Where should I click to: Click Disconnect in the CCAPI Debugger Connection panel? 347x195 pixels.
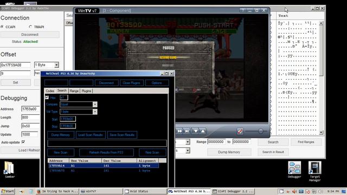coord(30,35)
